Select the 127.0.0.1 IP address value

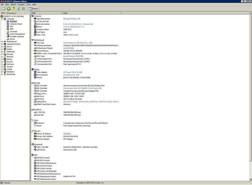point(67,134)
